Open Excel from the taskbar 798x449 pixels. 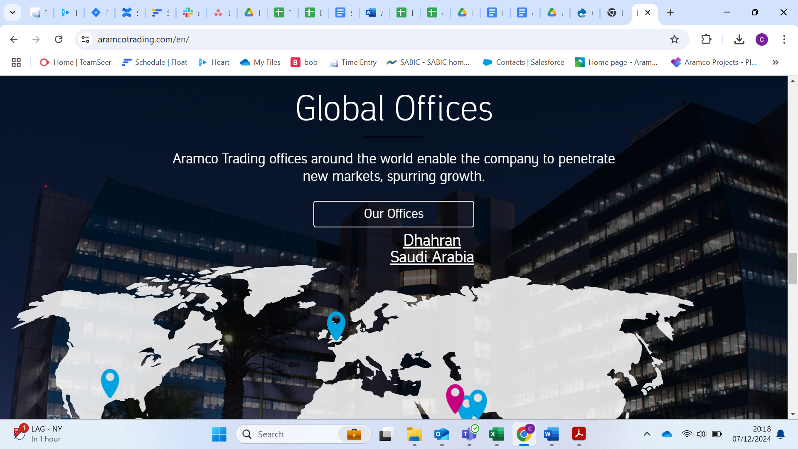(497, 434)
